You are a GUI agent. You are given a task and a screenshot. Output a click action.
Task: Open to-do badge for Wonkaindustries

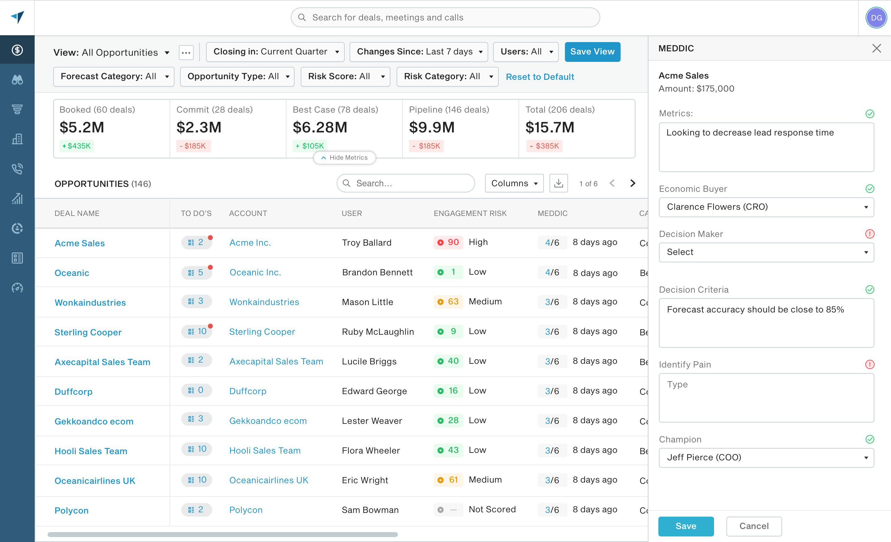click(x=196, y=301)
